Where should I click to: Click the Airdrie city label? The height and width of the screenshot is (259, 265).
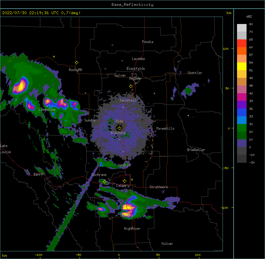(x=124, y=165)
